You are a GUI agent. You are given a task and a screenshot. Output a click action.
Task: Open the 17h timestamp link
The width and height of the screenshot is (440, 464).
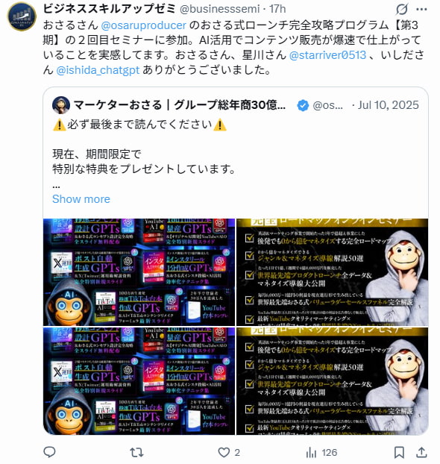coord(277,9)
